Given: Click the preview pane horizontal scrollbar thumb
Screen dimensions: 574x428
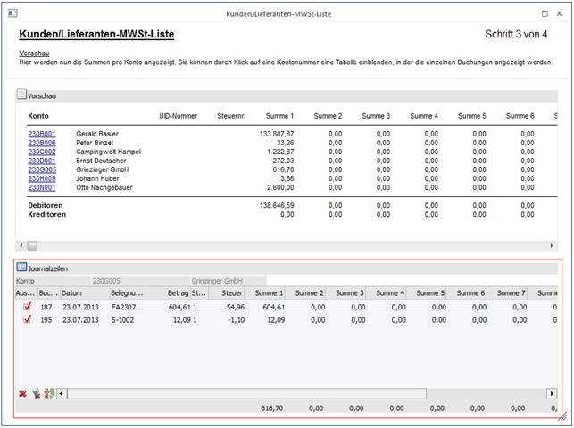Looking at the screenshot, I should tap(31, 245).
